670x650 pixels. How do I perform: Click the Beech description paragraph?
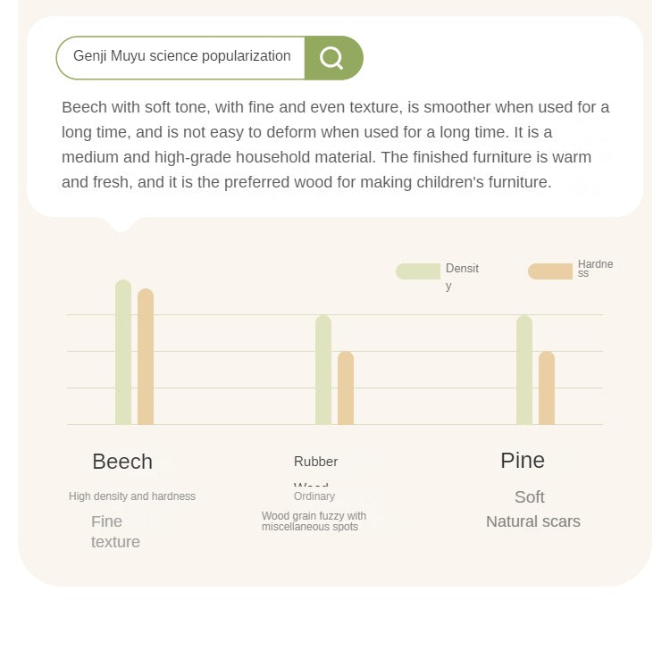coord(335,145)
